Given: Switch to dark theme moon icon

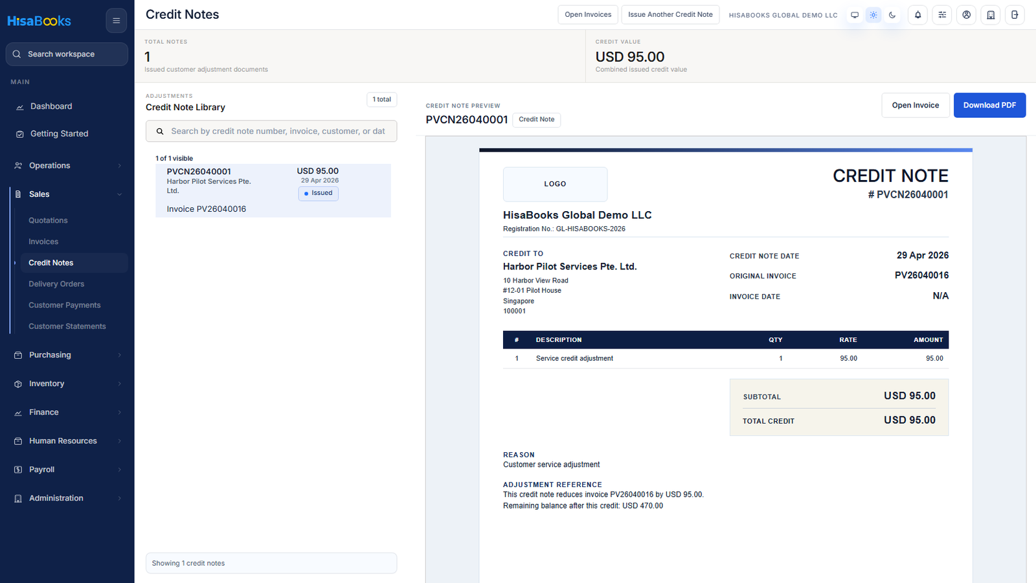Looking at the screenshot, I should tap(892, 15).
